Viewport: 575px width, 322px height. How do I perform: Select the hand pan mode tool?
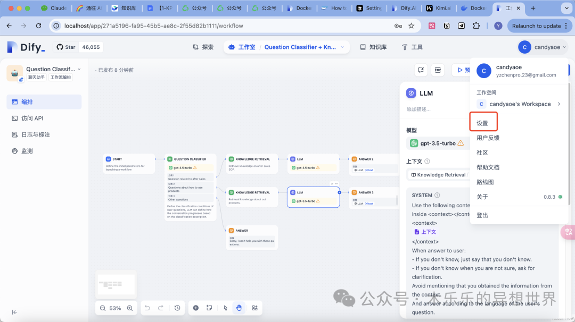tap(239, 308)
